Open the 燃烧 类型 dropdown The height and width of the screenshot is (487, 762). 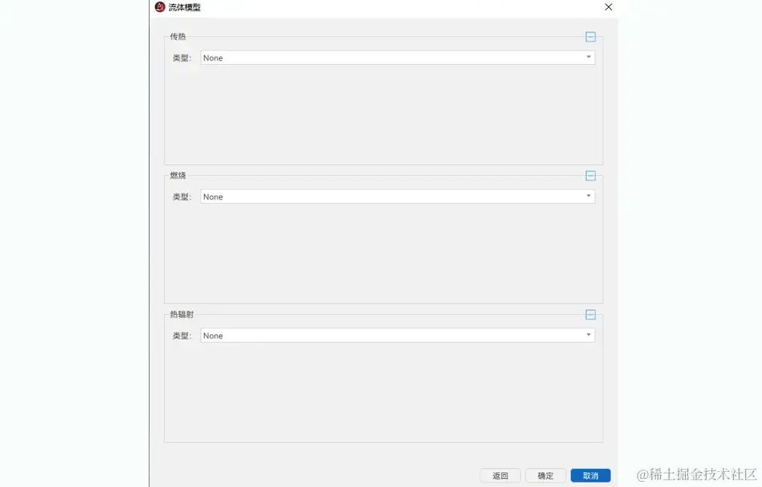coord(397,196)
